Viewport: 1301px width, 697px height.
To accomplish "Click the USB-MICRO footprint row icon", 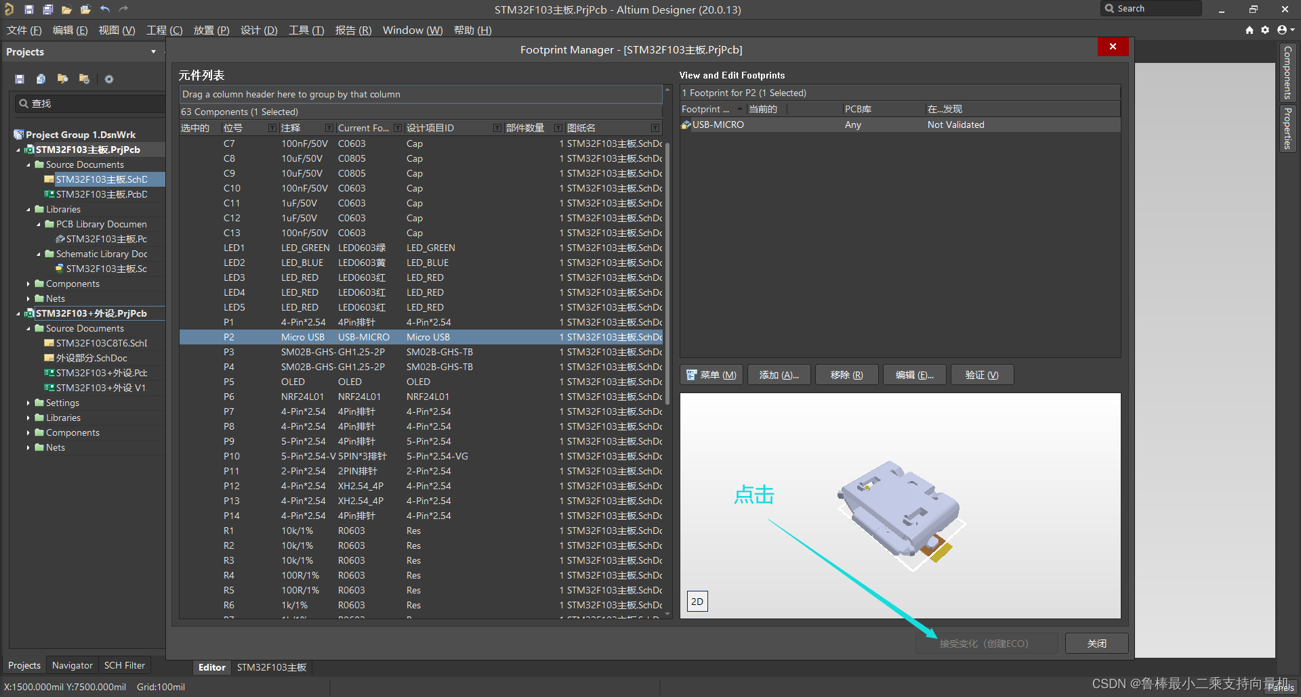I will click(x=686, y=125).
